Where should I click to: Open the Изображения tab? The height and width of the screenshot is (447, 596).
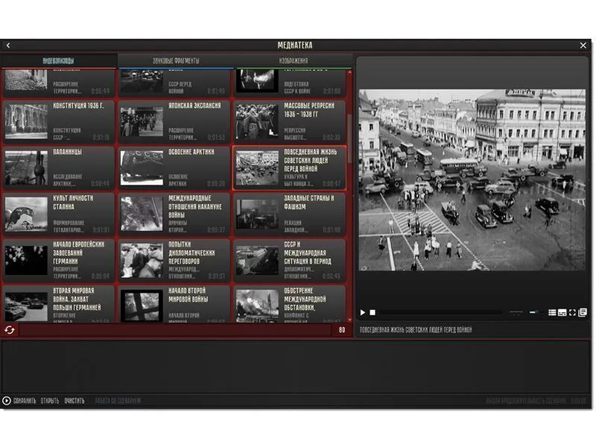click(x=294, y=60)
